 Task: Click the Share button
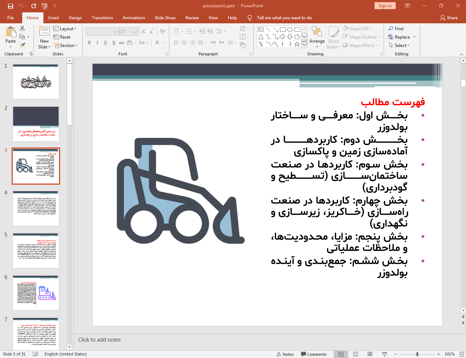point(449,18)
